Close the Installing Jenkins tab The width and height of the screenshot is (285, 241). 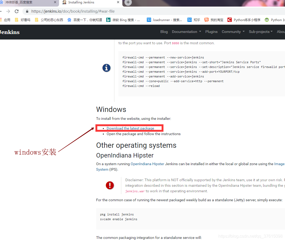pos(118,2)
